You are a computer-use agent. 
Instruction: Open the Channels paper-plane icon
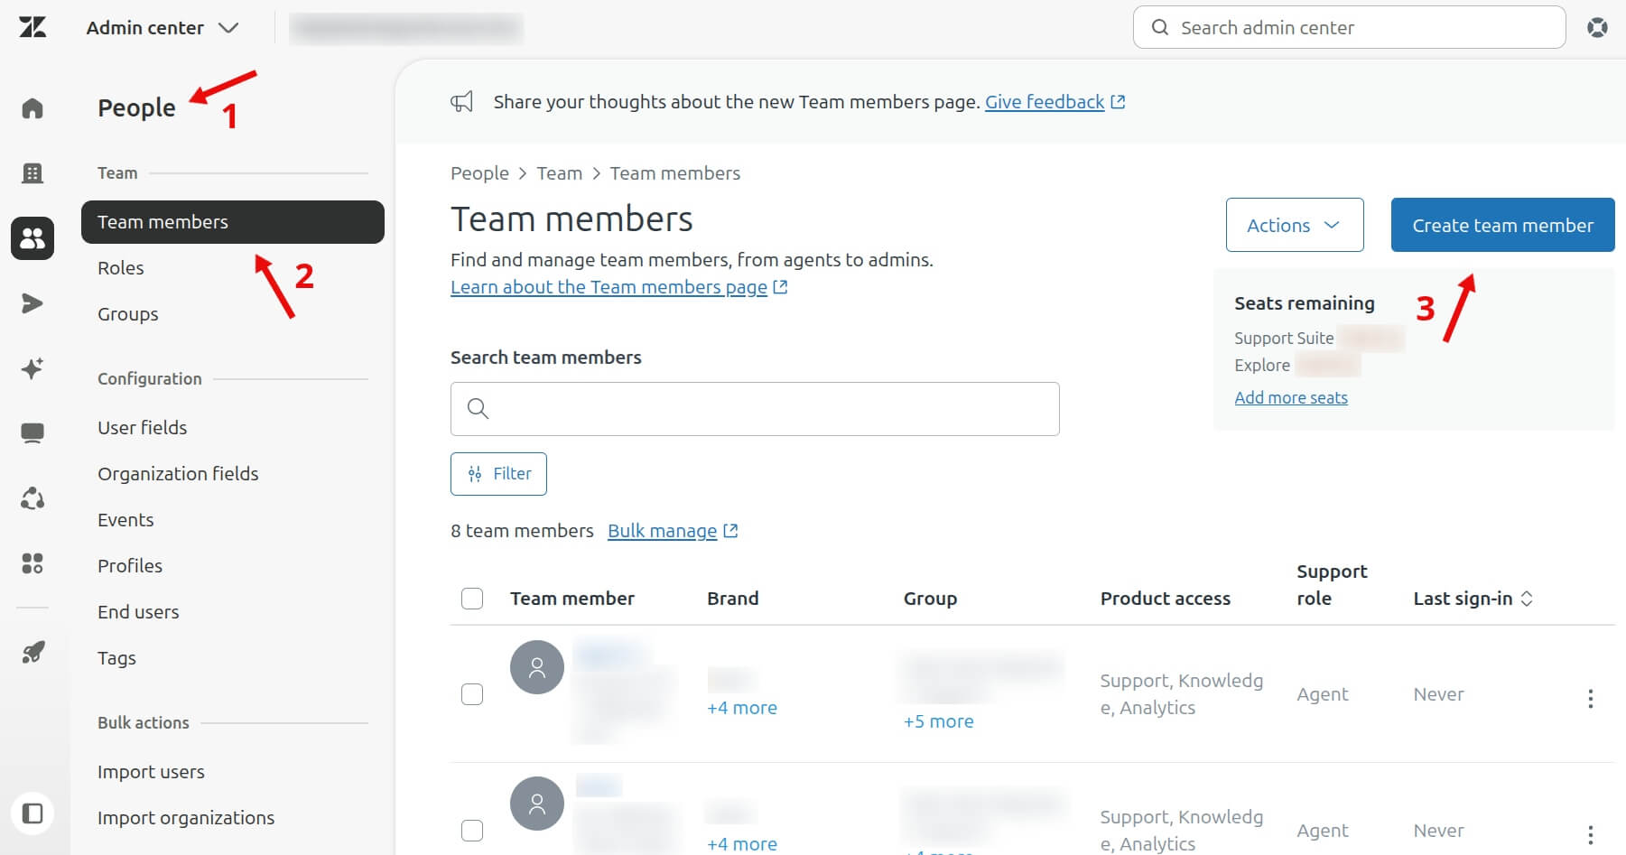pos(33,303)
